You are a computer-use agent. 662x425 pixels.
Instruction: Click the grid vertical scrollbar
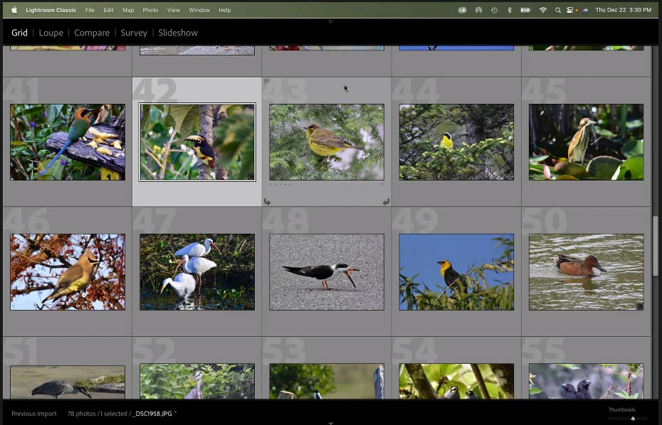[x=656, y=246]
